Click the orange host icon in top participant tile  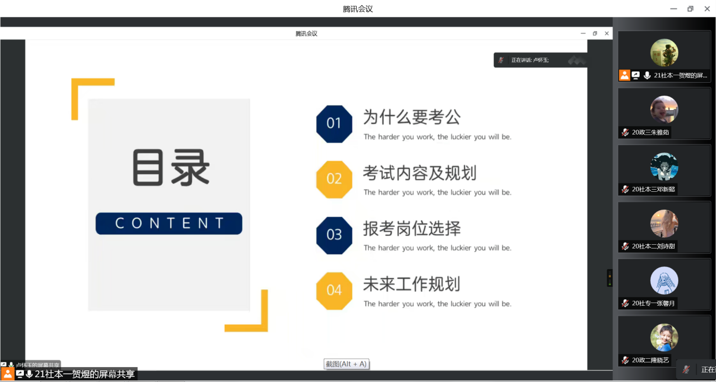point(625,75)
